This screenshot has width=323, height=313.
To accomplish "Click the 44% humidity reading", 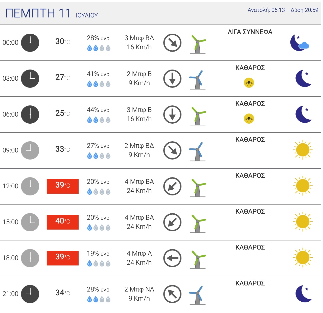I will point(99,110).
